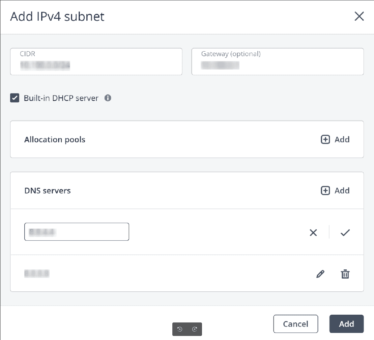The image size is (374, 340).
Task: Click the dark Add button to submit
Action: click(346, 324)
